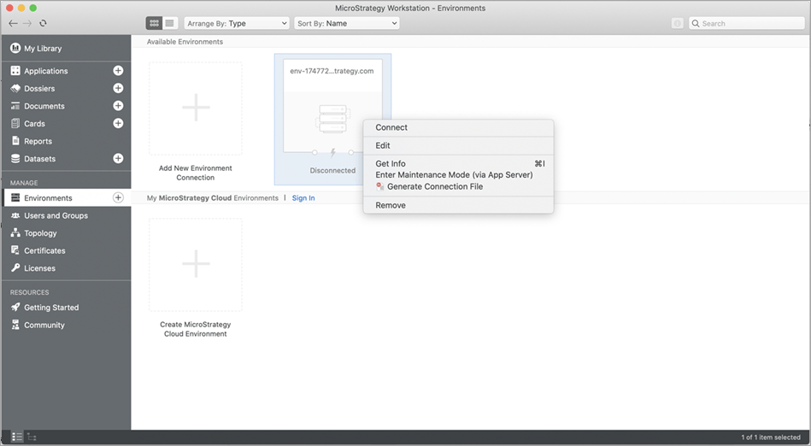The width and height of the screenshot is (811, 446).
Task: Open Topology in sidebar
Action: (40, 233)
